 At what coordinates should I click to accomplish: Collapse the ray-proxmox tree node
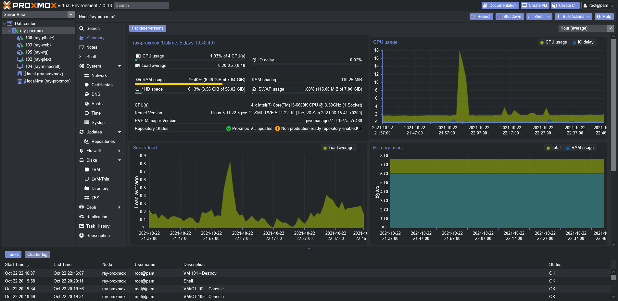click(x=10, y=31)
